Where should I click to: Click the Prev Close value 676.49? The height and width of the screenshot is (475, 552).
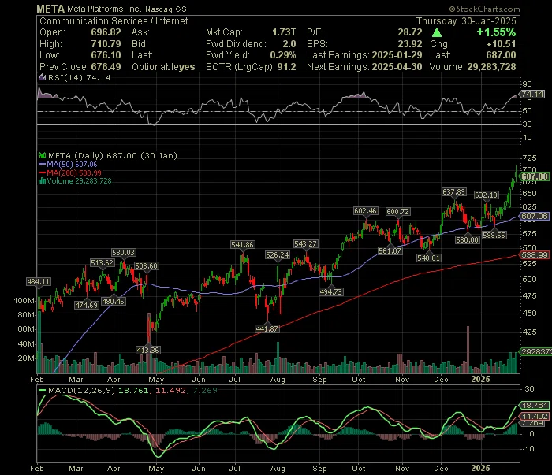point(106,67)
